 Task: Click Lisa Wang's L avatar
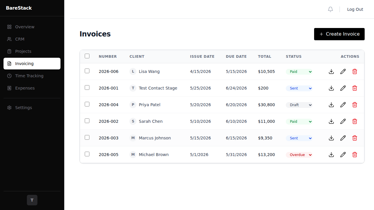(x=133, y=71)
